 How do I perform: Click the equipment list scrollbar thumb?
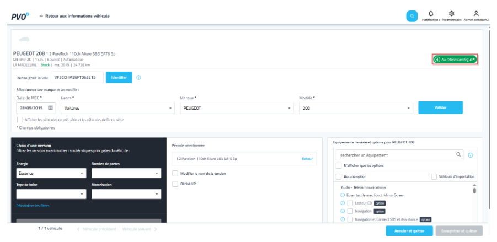pos(474,191)
